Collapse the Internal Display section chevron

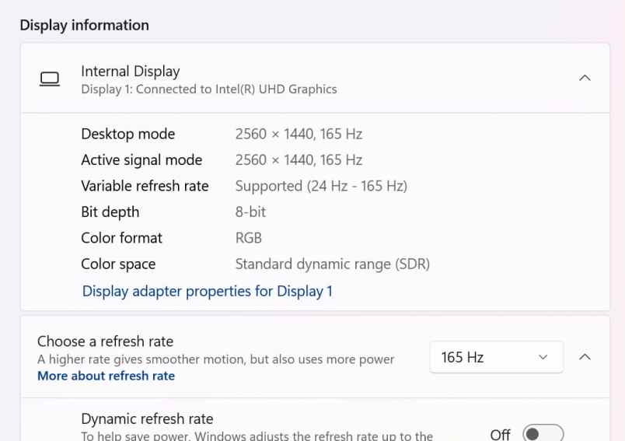[585, 79]
